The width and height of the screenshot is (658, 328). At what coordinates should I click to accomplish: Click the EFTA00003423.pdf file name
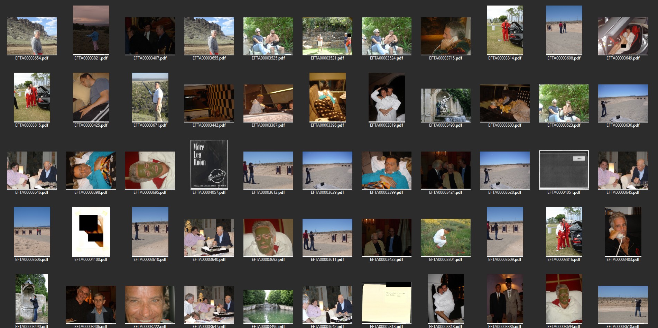pos(387,259)
